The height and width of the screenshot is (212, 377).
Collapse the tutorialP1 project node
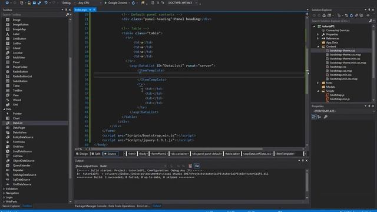click(x=314, y=26)
